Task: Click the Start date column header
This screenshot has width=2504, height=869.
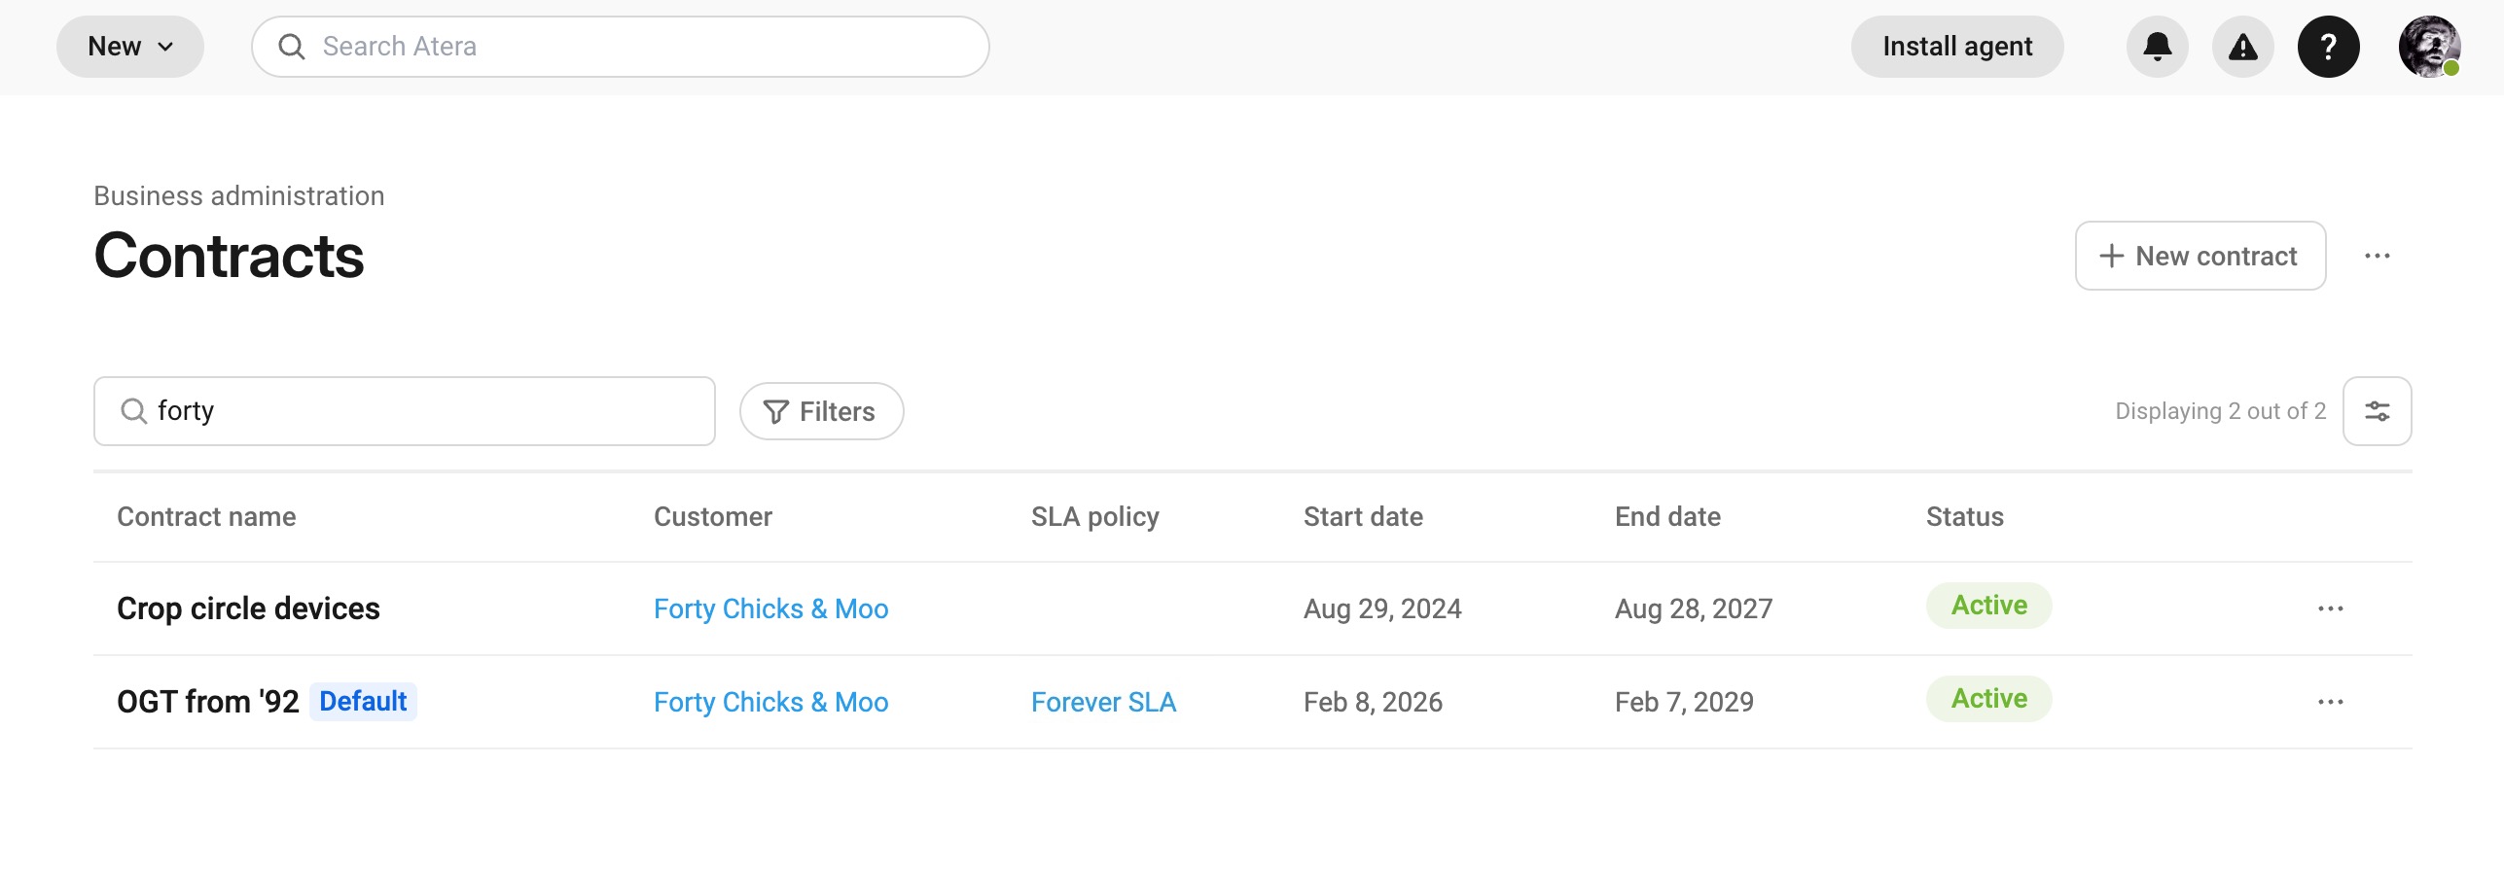Action: click(1363, 516)
